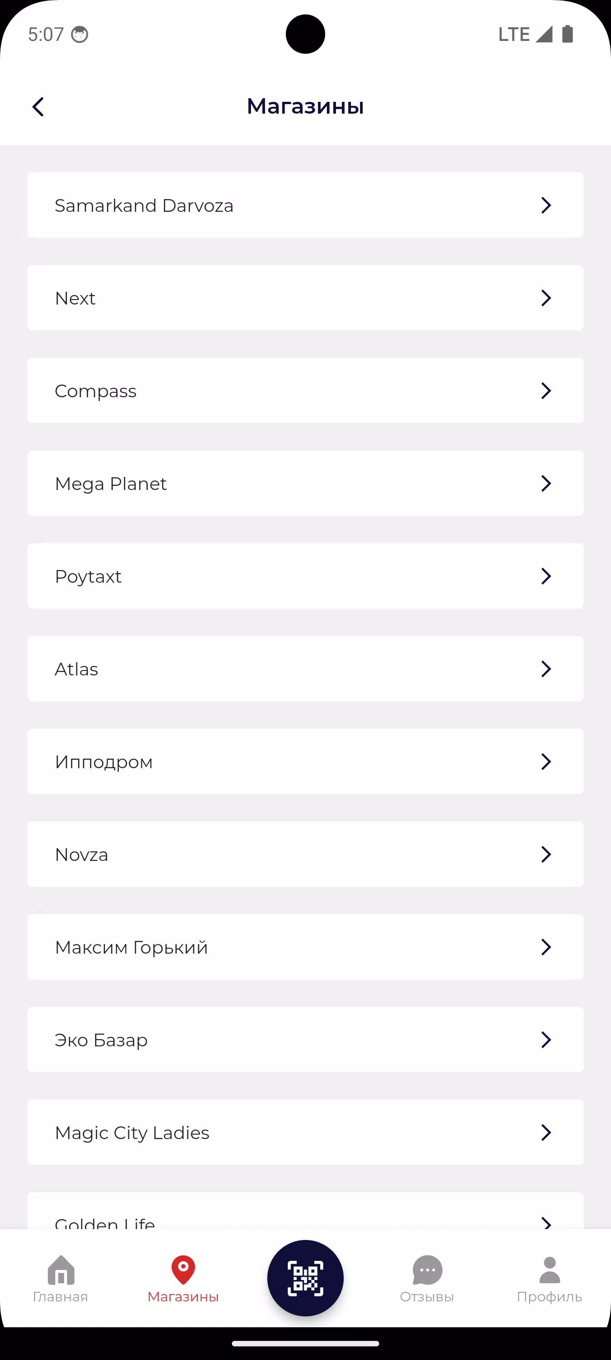Open the QR code scanner button
The image size is (611, 1360).
point(305,1278)
